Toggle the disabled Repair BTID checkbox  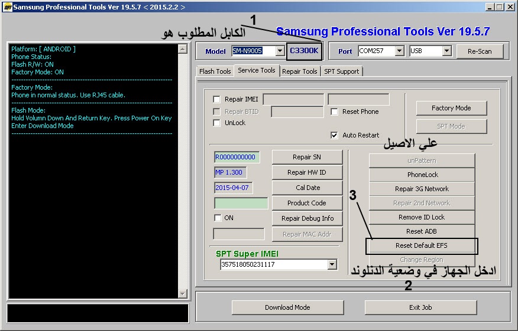tap(216, 112)
